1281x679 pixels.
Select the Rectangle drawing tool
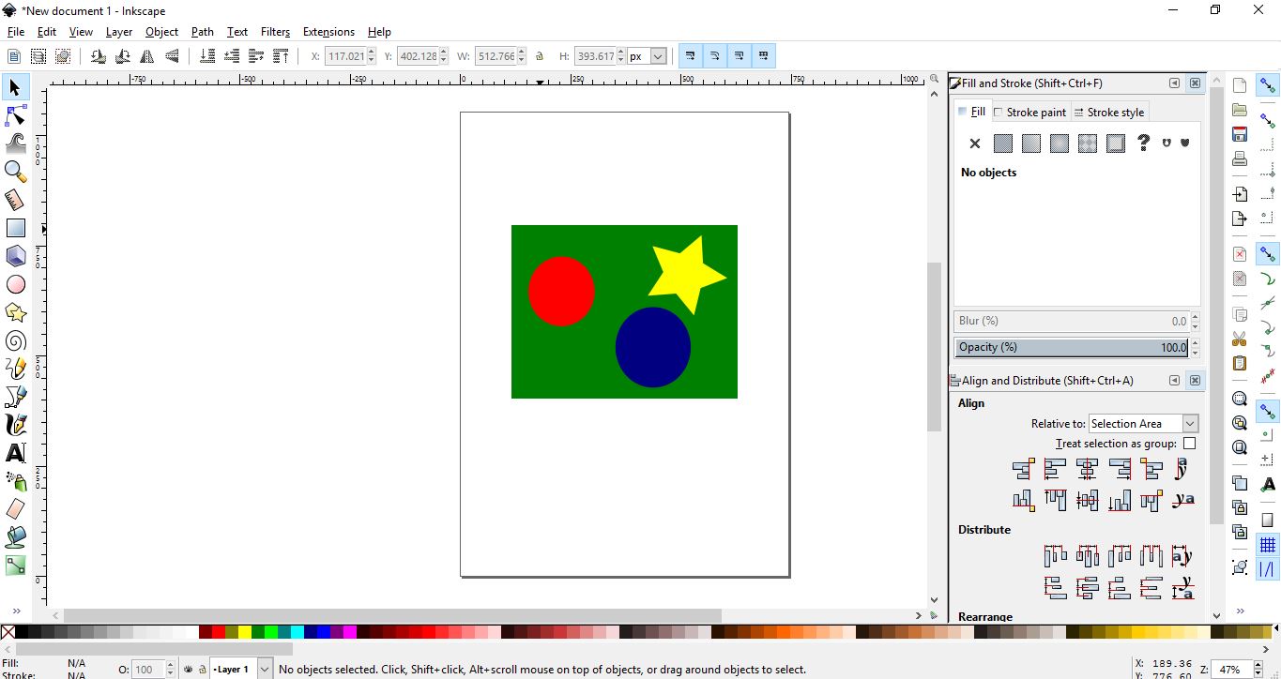(x=16, y=228)
